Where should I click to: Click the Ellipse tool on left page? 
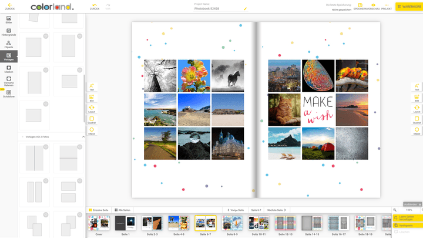[x=92, y=131]
